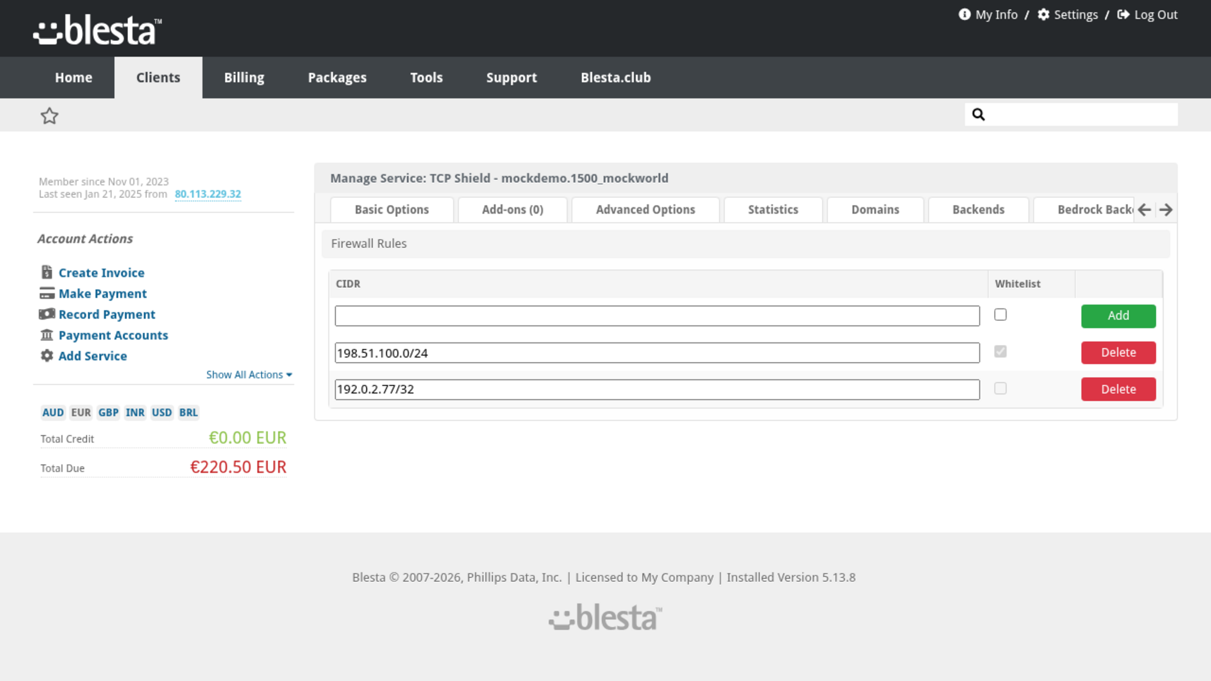Image resolution: width=1211 pixels, height=681 pixels.
Task: Open Settings link in header
Action: click(x=1076, y=15)
